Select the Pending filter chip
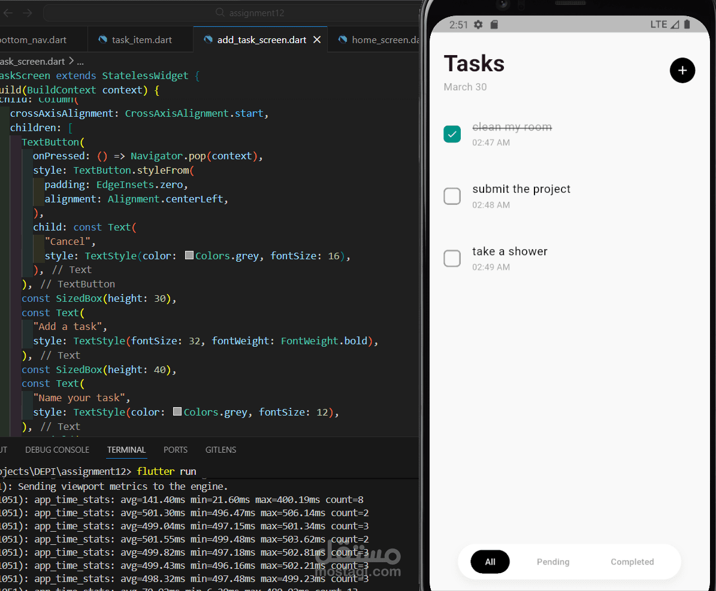Viewport: 716px width, 591px height. tap(552, 562)
